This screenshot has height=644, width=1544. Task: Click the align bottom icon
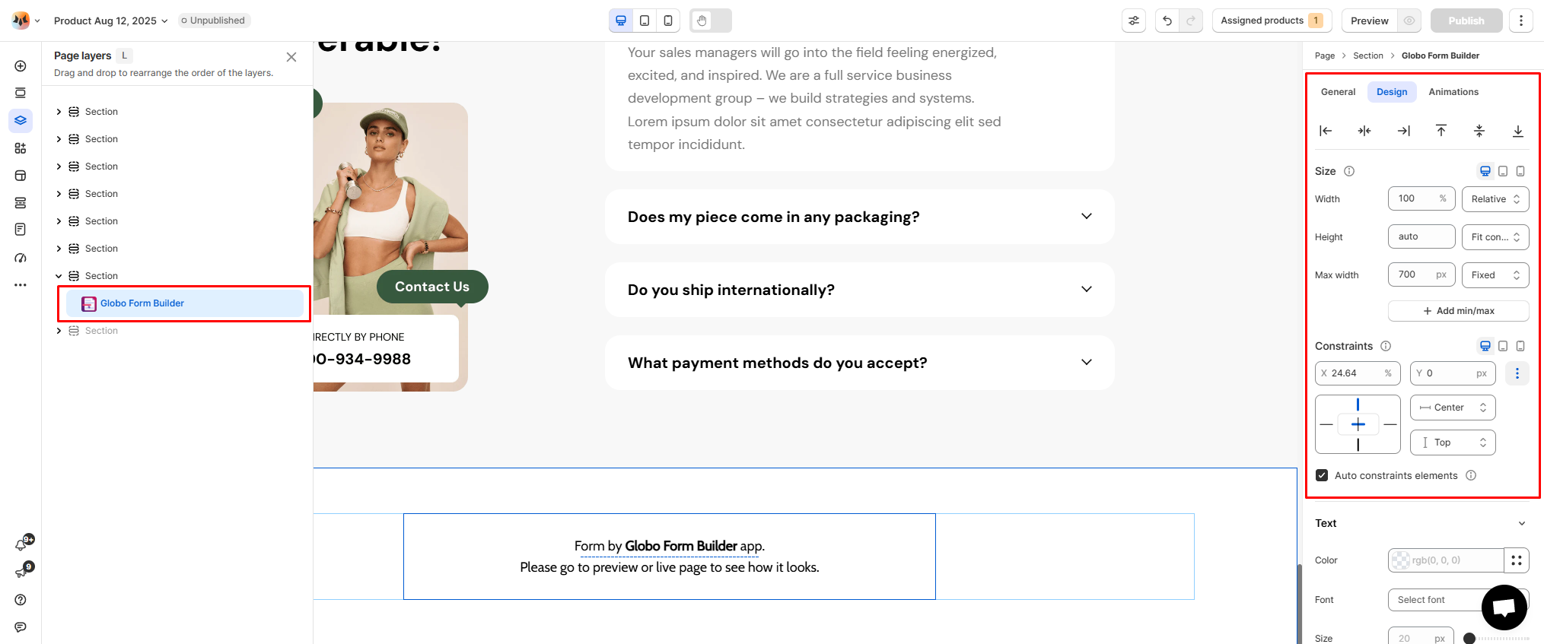pyautogui.click(x=1517, y=131)
